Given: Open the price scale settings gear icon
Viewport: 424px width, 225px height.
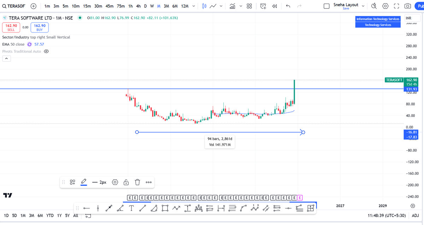Looking at the screenshot, I should pyautogui.click(x=413, y=206).
